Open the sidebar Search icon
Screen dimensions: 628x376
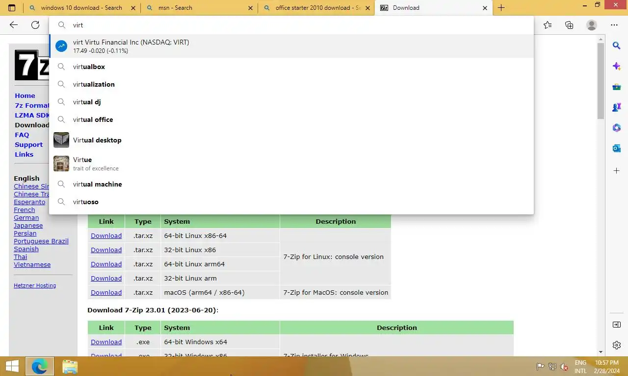[617, 46]
